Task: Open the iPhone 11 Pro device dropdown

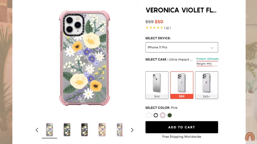Action: tap(182, 47)
